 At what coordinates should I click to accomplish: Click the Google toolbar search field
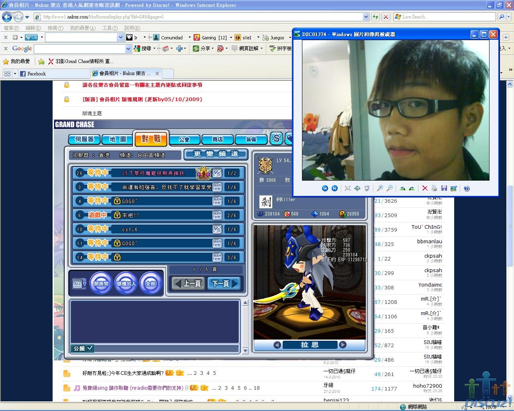(80, 49)
